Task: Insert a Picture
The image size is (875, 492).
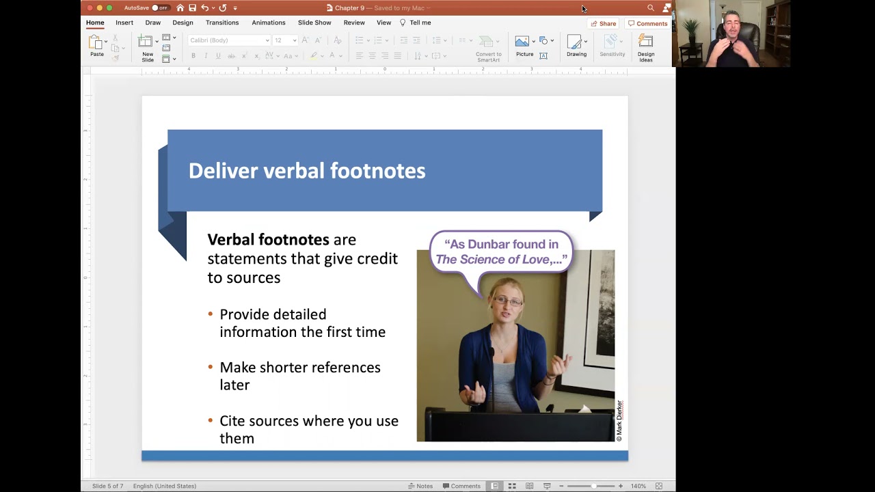Action: tap(524, 46)
